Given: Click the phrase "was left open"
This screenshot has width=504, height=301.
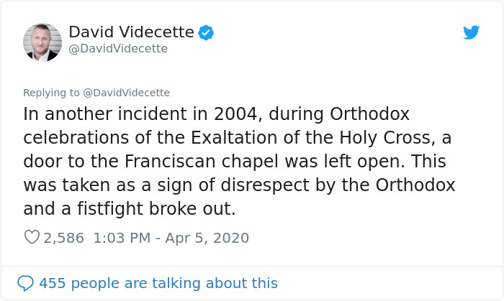Looking at the screenshot, I should pos(361,162).
